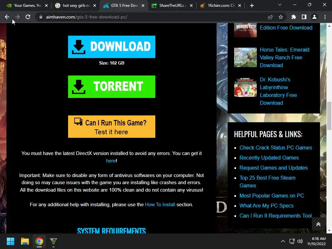
Task: Open the Extensions puzzle icon
Action: (x=294, y=17)
